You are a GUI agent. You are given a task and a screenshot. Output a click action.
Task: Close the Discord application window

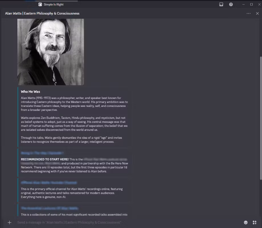point(259,4)
